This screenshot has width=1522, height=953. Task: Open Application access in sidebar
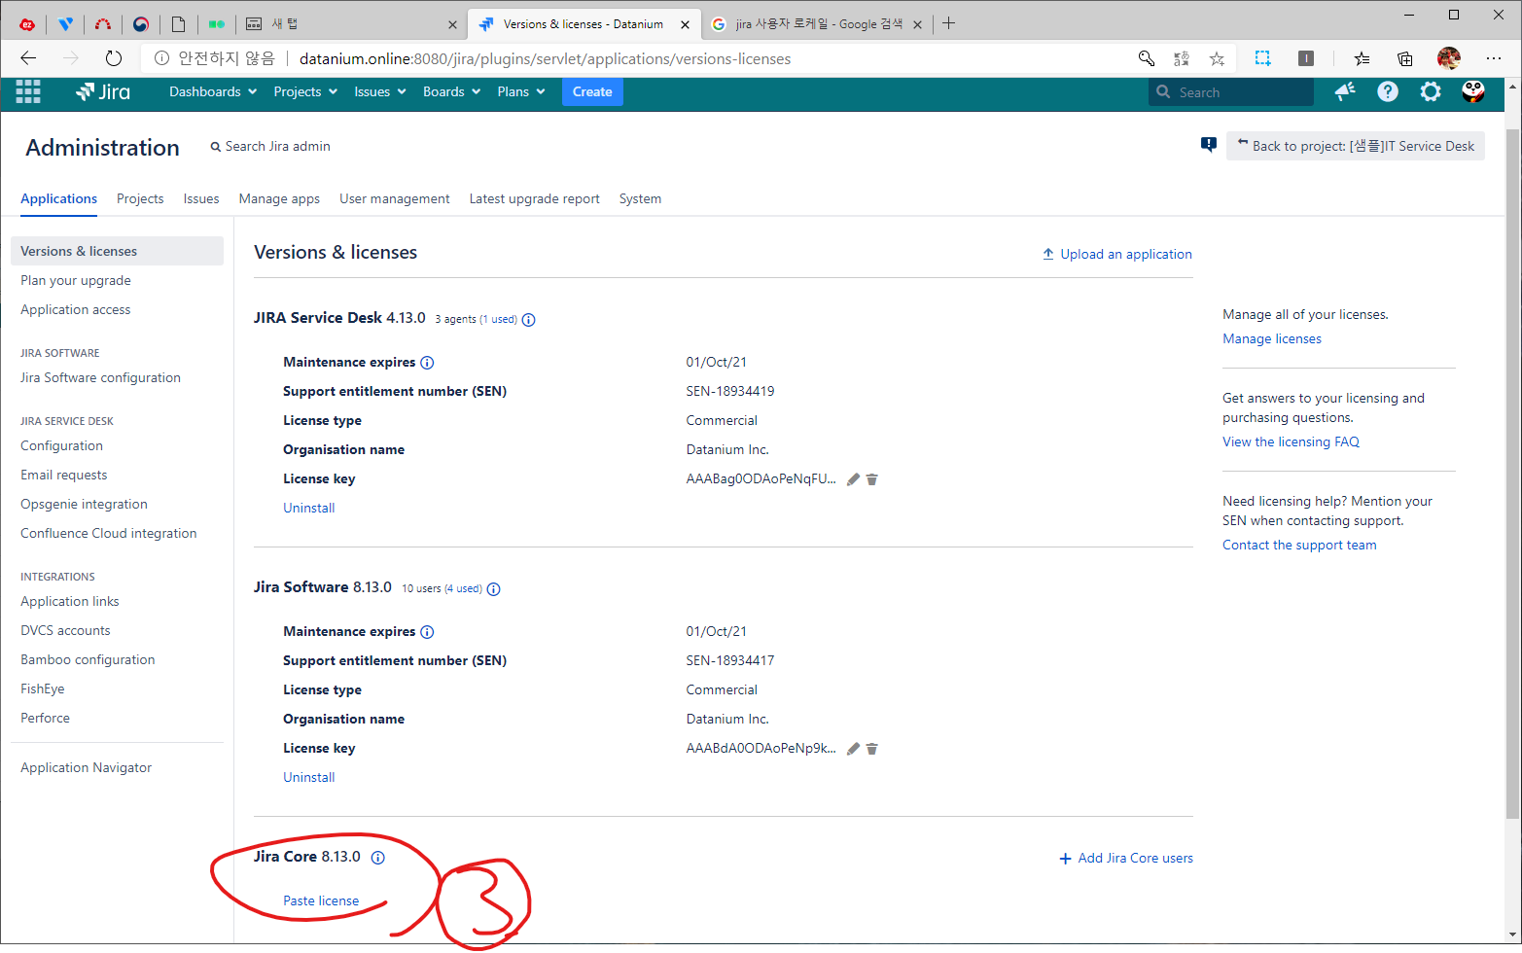click(76, 309)
